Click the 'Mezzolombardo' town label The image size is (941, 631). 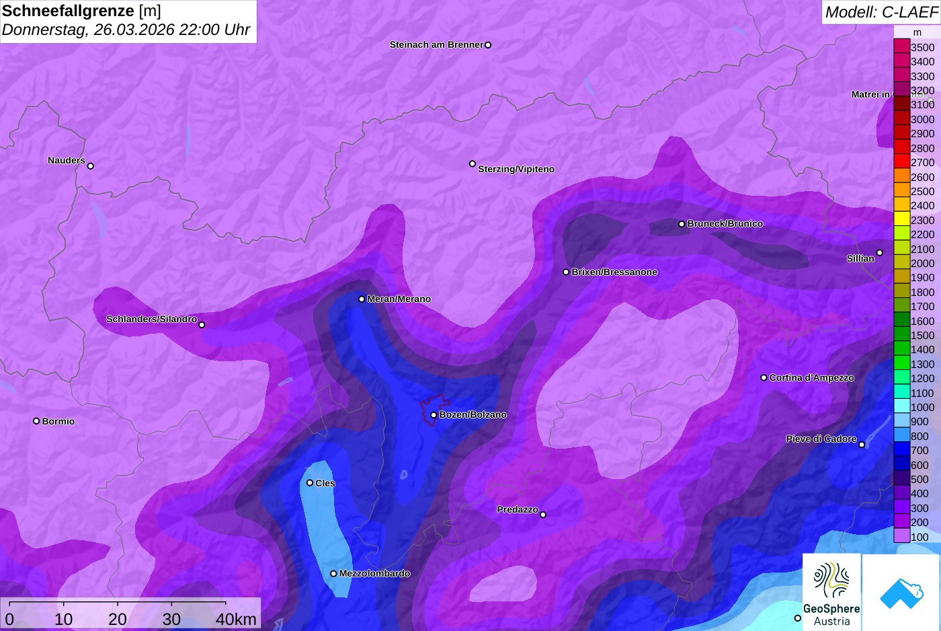tap(374, 573)
